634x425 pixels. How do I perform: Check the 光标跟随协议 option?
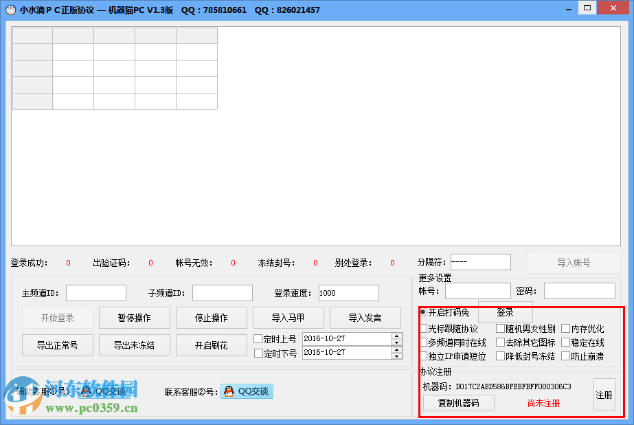point(424,329)
